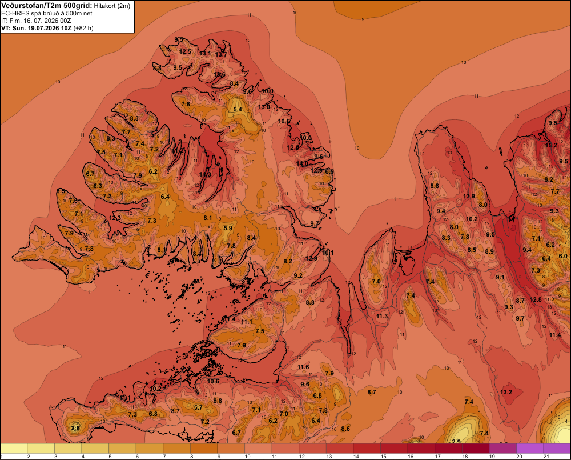This screenshot has height=460, width=571.
Task: Select the 9.1 temperature value
Action: pos(500,277)
